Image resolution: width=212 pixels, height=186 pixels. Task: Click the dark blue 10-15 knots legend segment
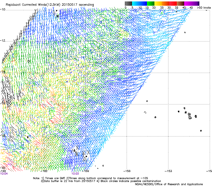click(143, 3)
